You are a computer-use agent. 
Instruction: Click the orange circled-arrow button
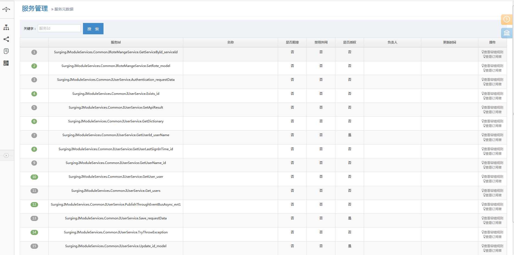click(x=507, y=19)
